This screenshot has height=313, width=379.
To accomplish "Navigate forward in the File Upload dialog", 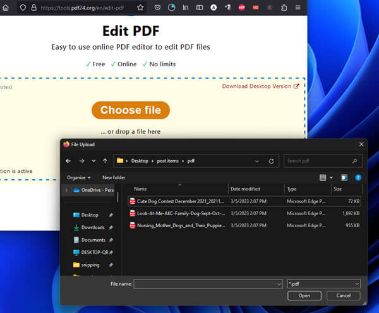I will tap(81, 161).
